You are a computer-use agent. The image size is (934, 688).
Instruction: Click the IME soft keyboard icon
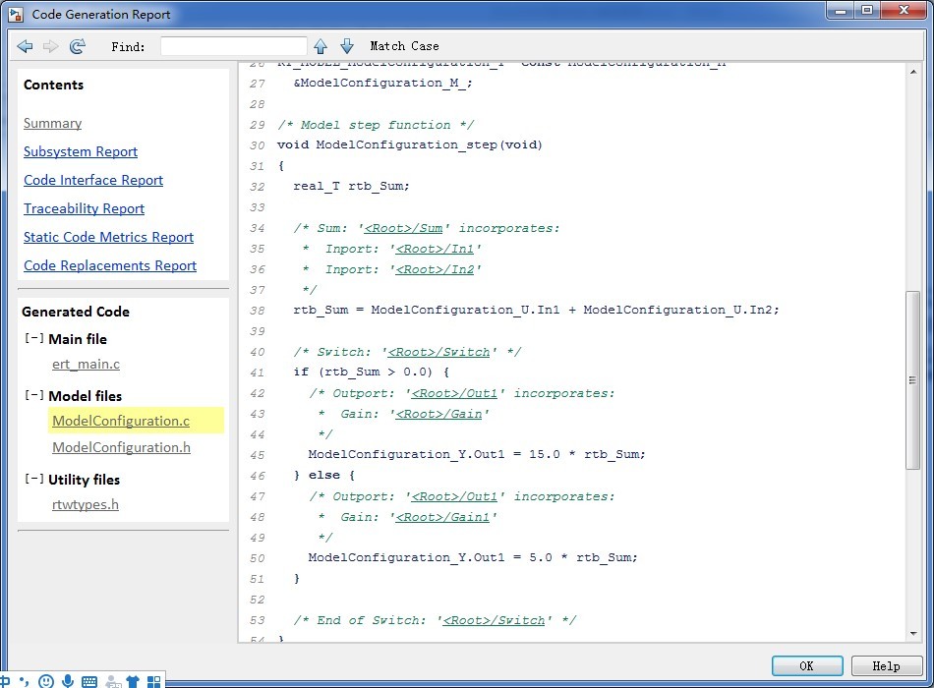click(89, 681)
